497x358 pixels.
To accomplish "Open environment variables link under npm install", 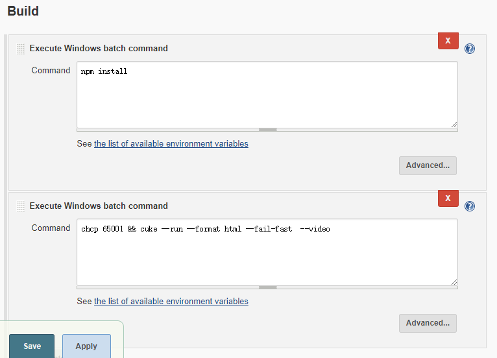I will pos(171,143).
